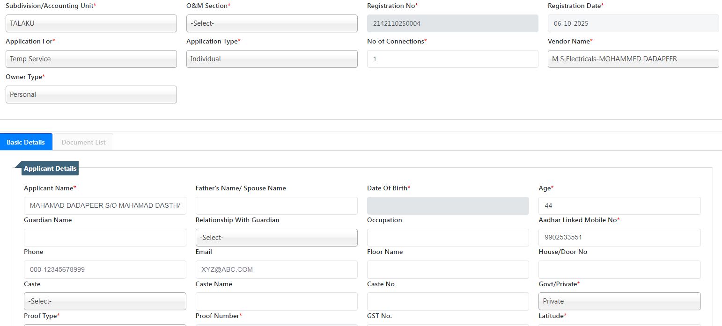Click the Occupation input field
The height and width of the screenshot is (326, 722).
tap(448, 238)
